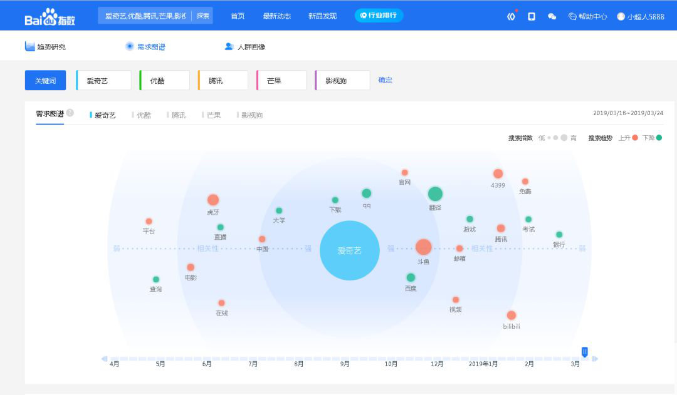Click the double-diamond icon with red dot

click(x=512, y=16)
